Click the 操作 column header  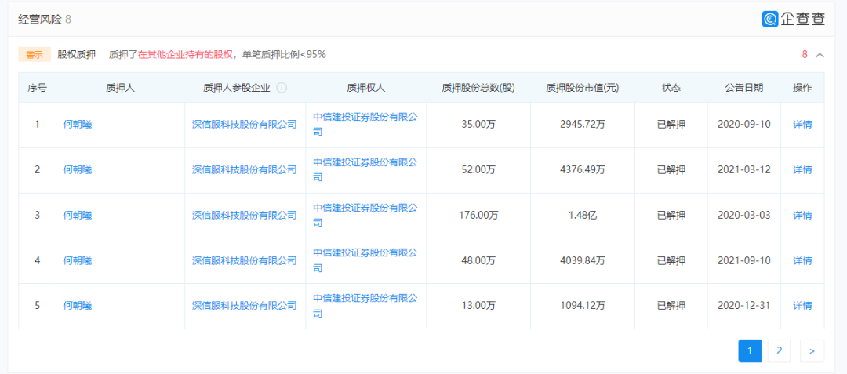pos(802,88)
